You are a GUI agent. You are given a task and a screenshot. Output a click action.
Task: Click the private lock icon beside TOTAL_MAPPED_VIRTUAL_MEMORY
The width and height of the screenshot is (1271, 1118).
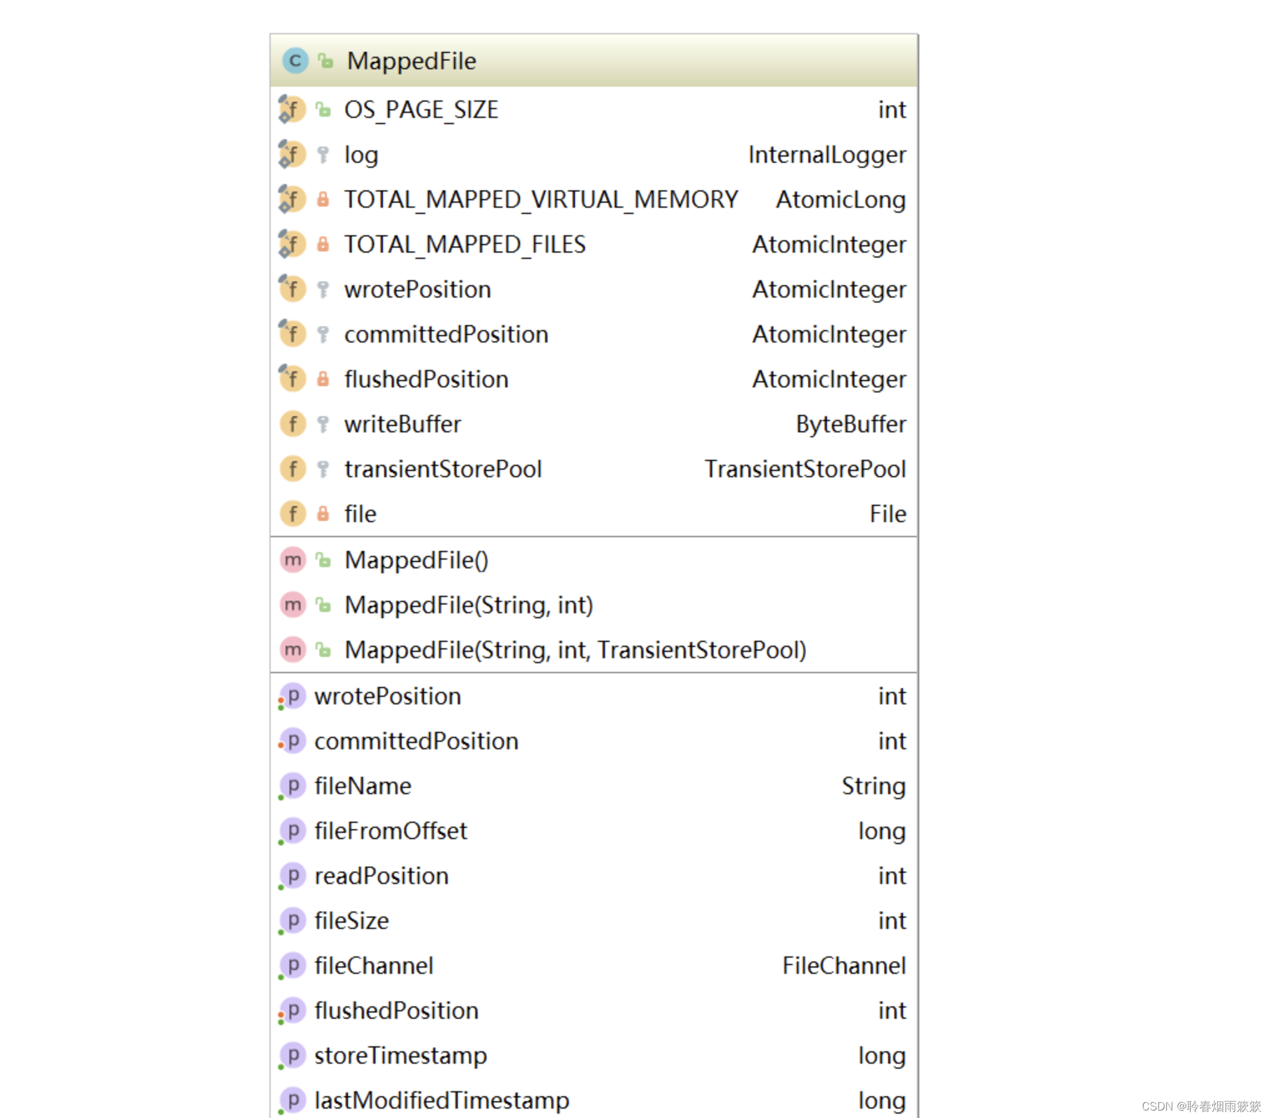pos(323,200)
